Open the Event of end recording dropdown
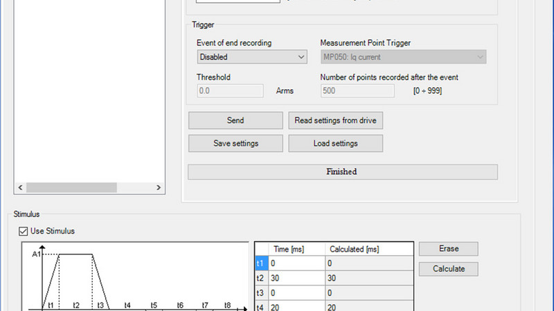This screenshot has height=311, width=554. (251, 57)
